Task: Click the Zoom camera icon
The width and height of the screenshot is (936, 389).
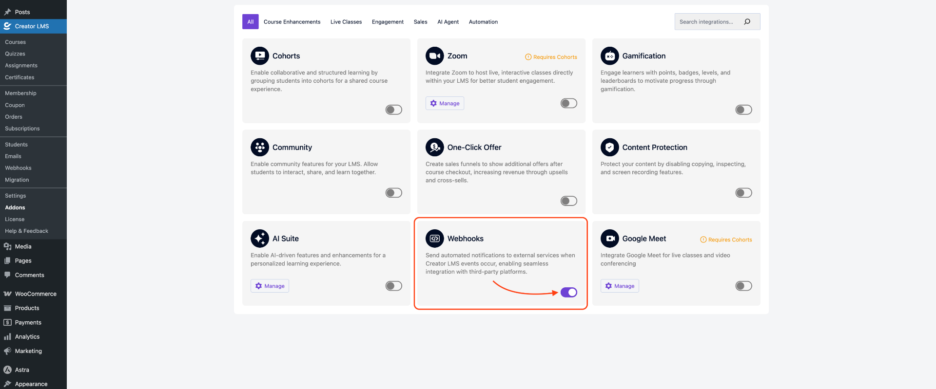Action: [x=435, y=56]
